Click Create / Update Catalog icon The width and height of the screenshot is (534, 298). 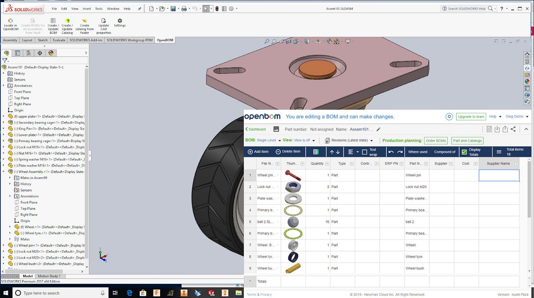[67, 20]
